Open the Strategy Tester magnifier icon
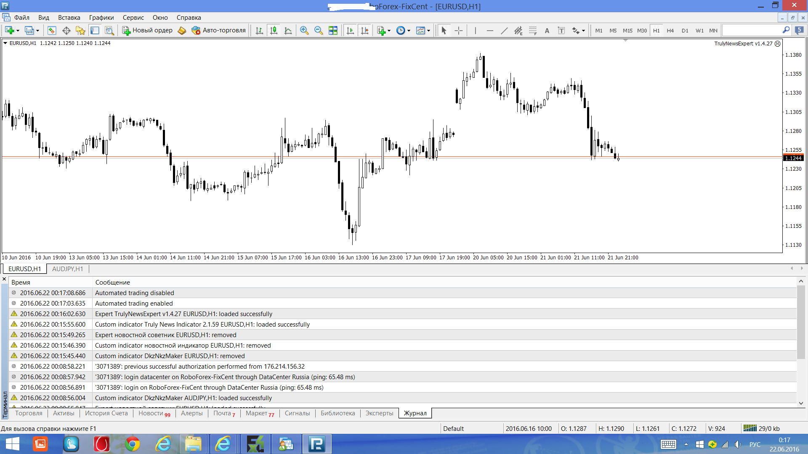Screen dimensions: 808x454 [109, 30]
